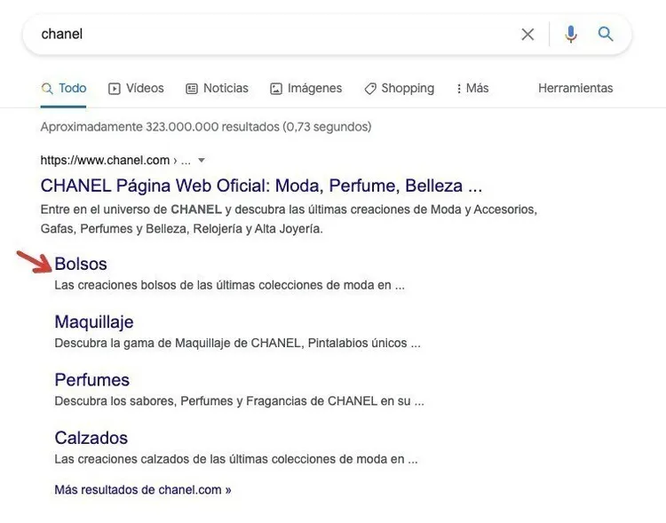Click the Las creaciones bolsos snippet
This screenshot has height=523, width=666.
[229, 285]
